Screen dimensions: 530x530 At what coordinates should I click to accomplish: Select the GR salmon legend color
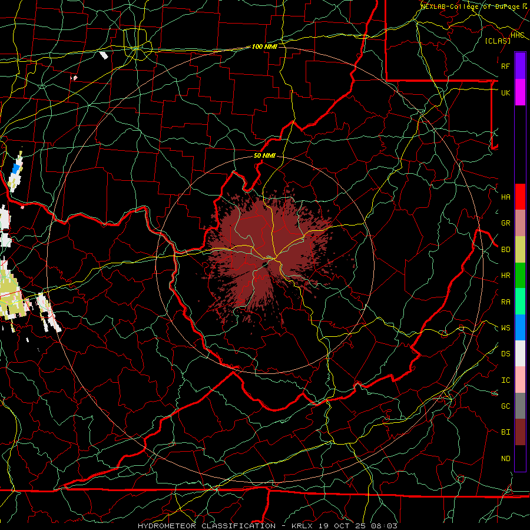pos(520,223)
